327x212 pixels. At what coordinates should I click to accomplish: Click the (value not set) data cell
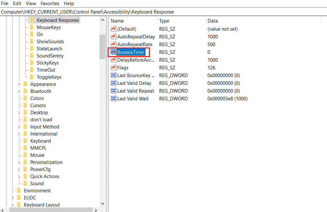[223, 29]
